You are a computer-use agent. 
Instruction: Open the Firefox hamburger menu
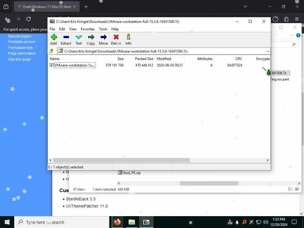(x=297, y=19)
